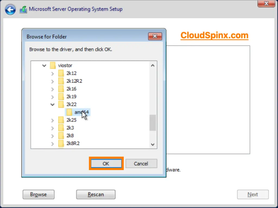Image resolution: width=278 pixels, height=208 pixels.
Task: Open the CloudSpinx.com link
Action: pyautogui.click(x=214, y=35)
